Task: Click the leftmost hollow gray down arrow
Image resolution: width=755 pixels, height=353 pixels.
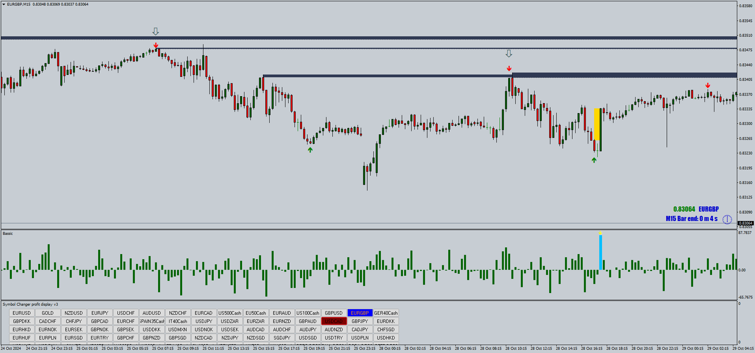Action: (156, 32)
